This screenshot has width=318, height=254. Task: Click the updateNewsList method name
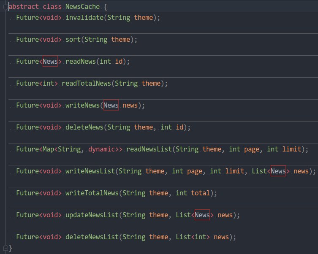click(x=92, y=215)
